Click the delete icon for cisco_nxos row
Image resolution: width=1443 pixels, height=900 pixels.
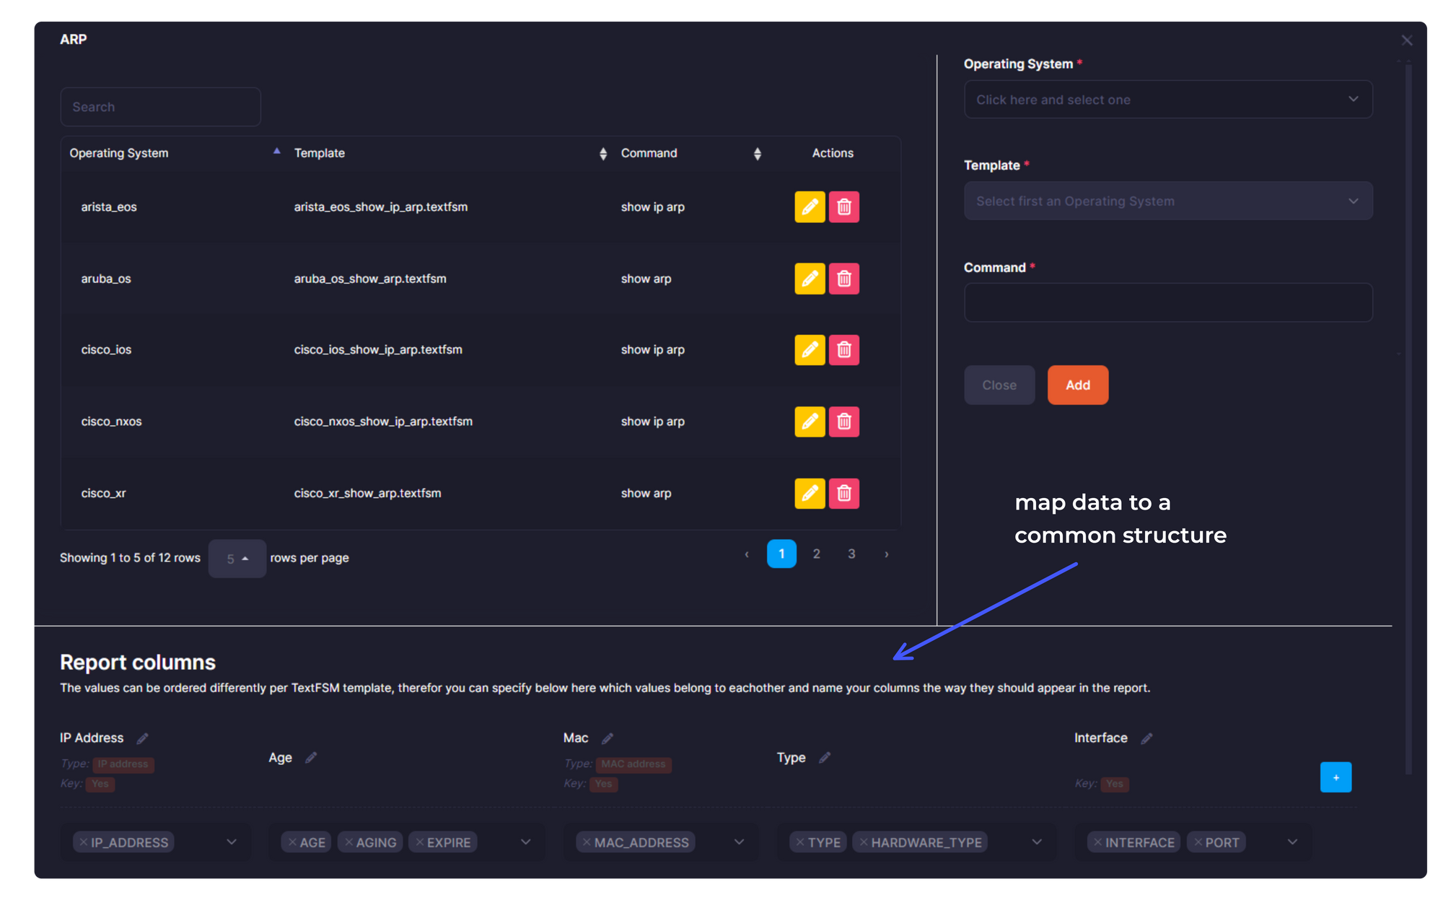coord(844,421)
